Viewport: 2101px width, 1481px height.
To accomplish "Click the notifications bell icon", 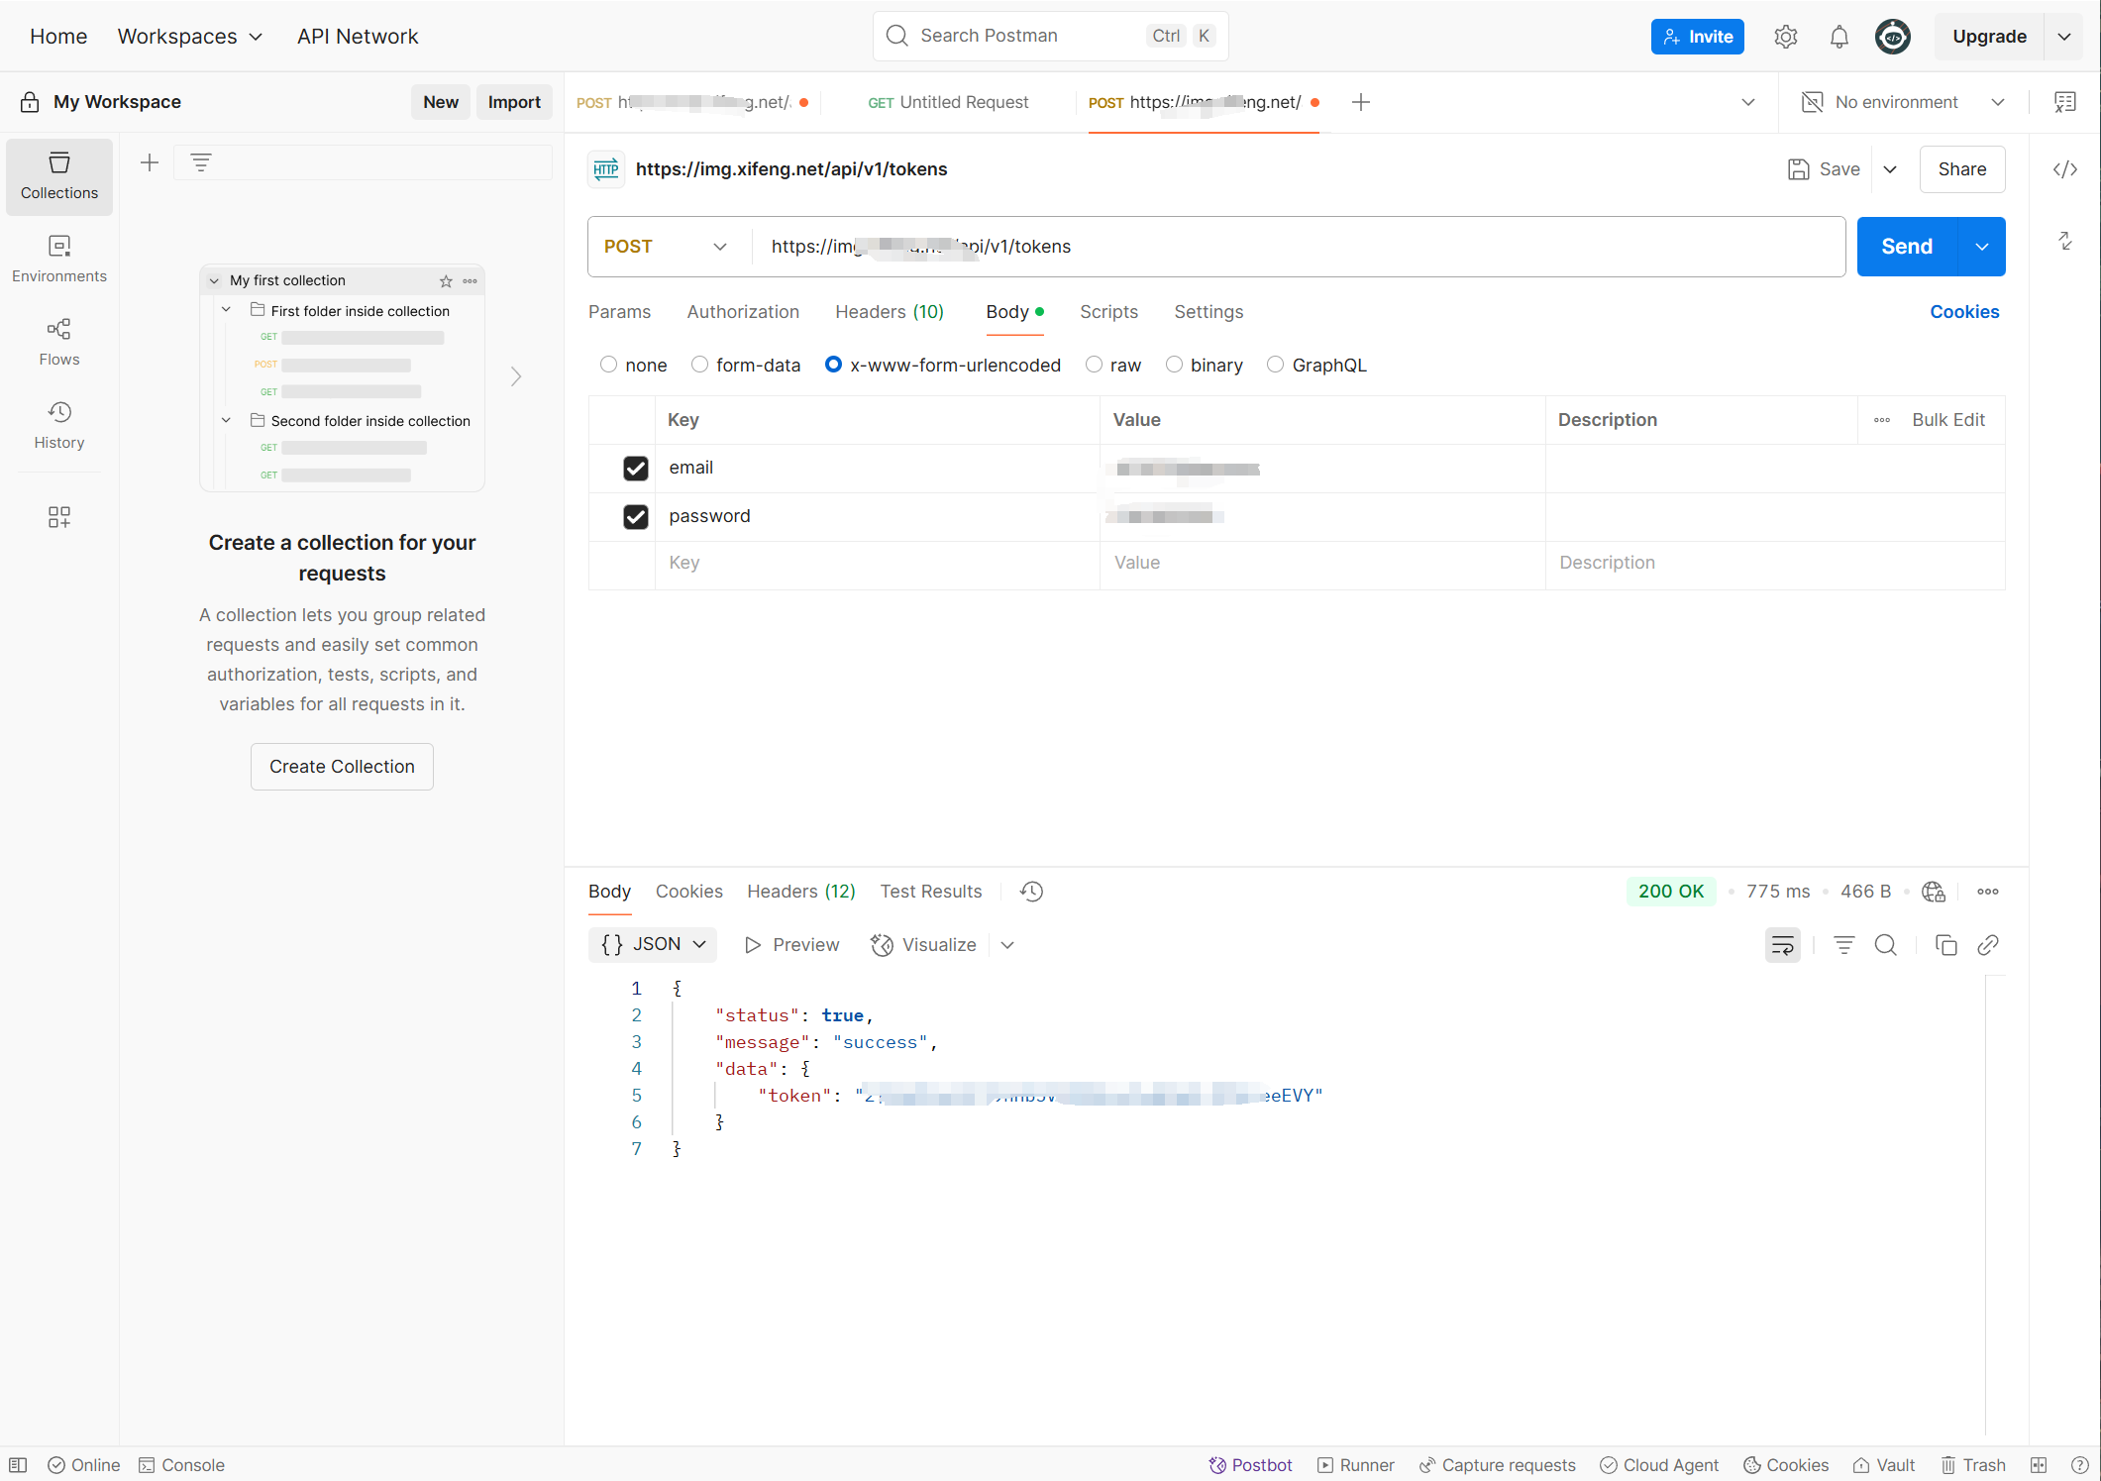I will pos(1838,37).
